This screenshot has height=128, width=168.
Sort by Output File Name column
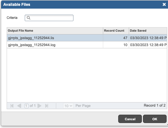55,31
